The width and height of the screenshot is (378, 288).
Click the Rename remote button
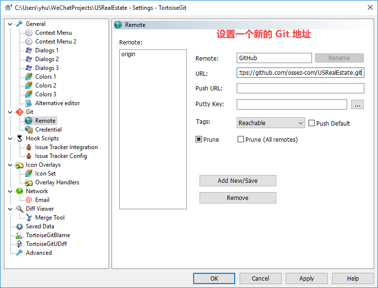point(339,58)
